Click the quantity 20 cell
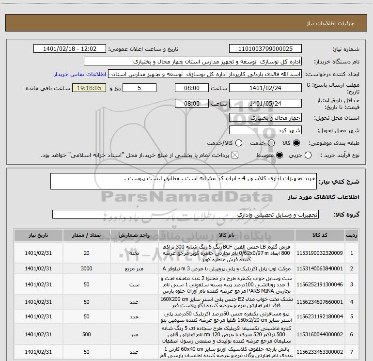The height and width of the screenshot is (361, 373). tap(87, 253)
